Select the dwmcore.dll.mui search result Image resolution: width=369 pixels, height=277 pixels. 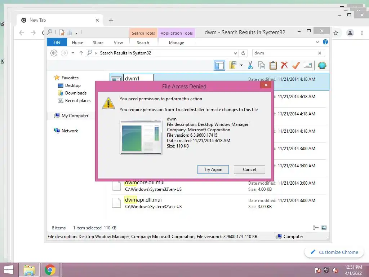pos(218,186)
